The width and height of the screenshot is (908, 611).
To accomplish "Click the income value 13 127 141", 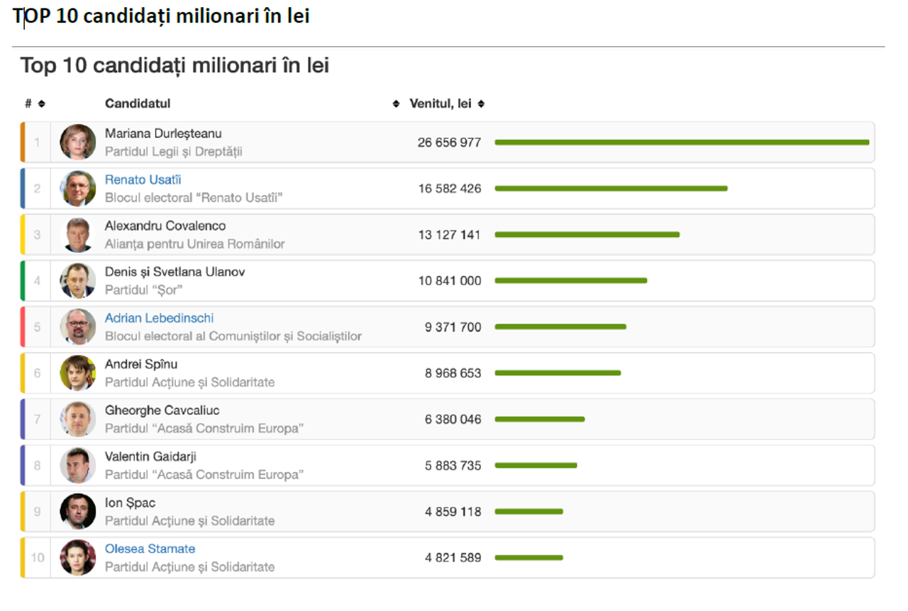I will pyautogui.click(x=449, y=235).
